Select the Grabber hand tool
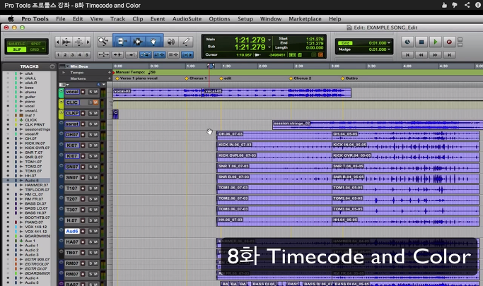483x286 pixels. click(x=153, y=41)
